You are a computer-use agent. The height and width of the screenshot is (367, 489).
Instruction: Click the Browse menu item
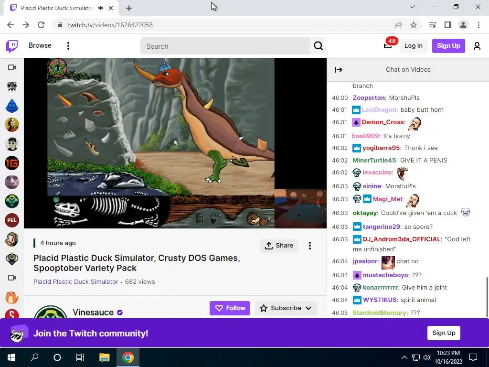click(40, 45)
